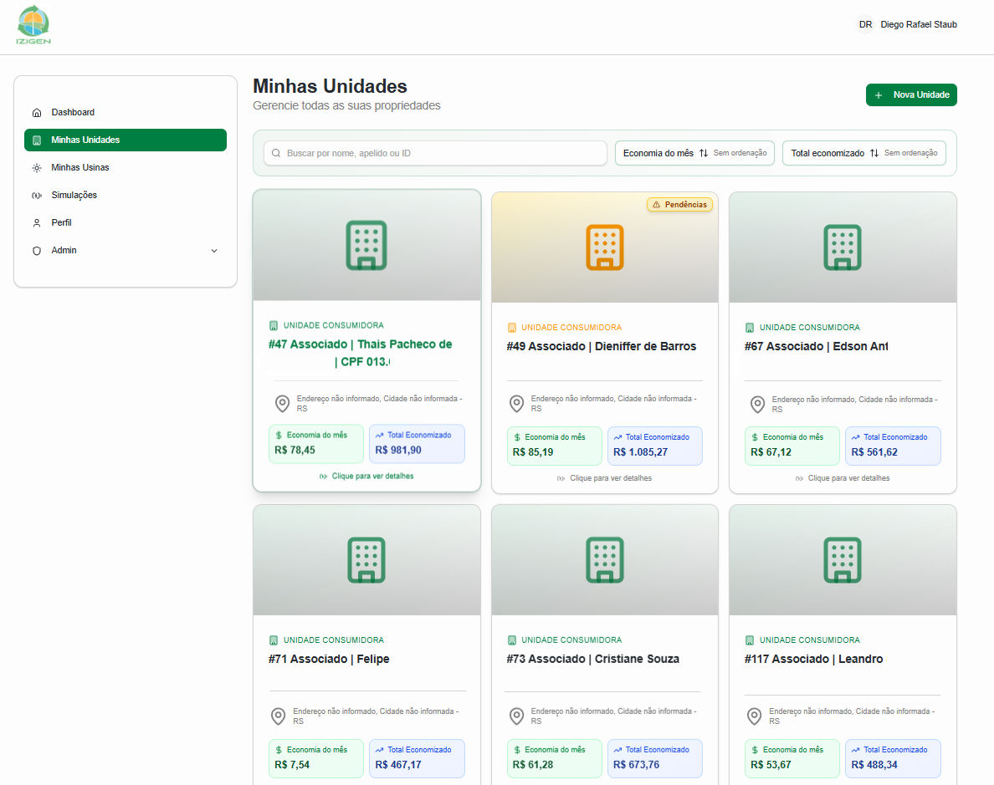Click the IZIGEN logo
The width and height of the screenshot is (994, 785).
pyautogui.click(x=33, y=26)
